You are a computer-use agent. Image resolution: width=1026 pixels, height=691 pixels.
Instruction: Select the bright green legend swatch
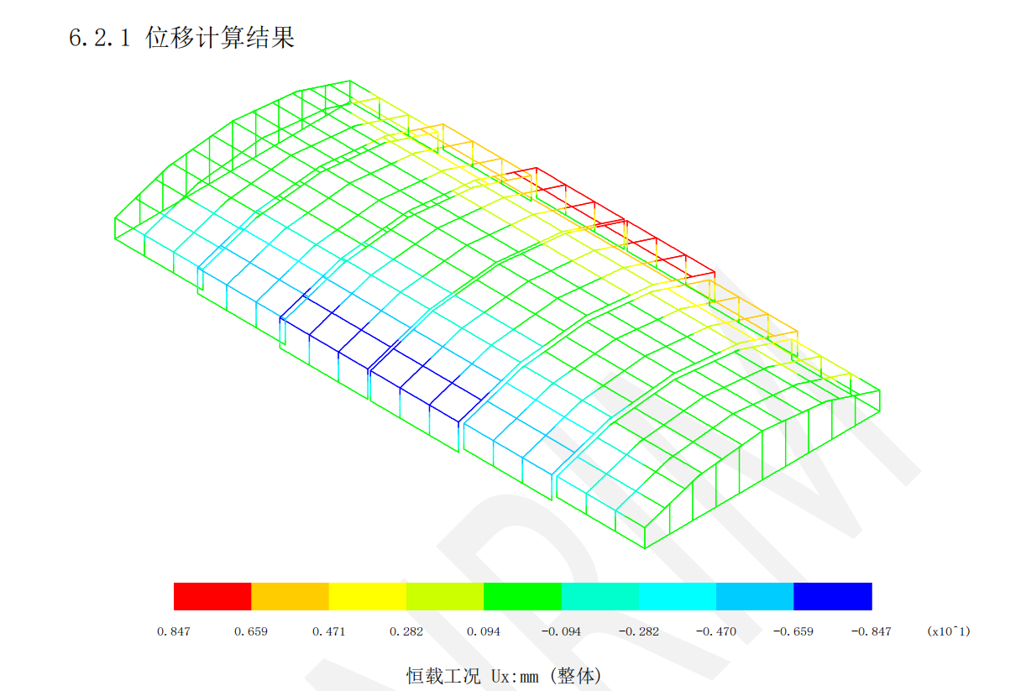tap(522, 596)
